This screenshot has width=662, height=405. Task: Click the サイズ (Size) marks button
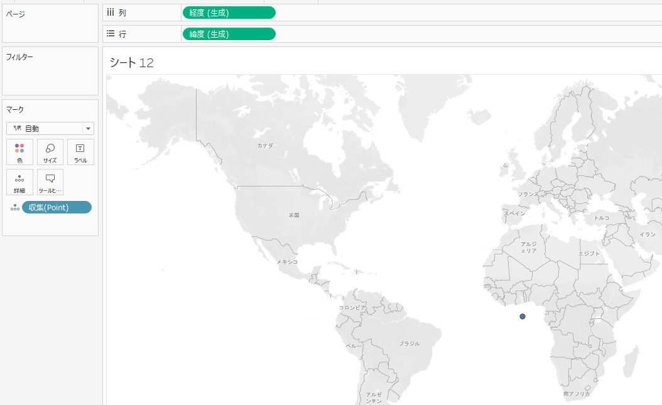tap(50, 152)
